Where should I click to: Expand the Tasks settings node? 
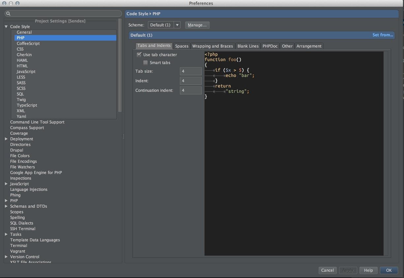(6, 234)
